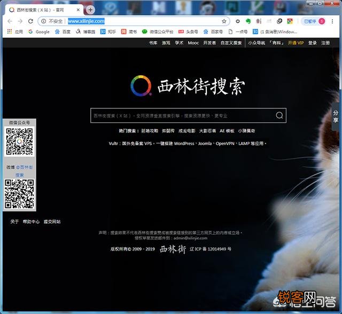Screen dimensions: 342x314
Task: Click the WeChat 微信公众号 QR code
Action: point(19,142)
